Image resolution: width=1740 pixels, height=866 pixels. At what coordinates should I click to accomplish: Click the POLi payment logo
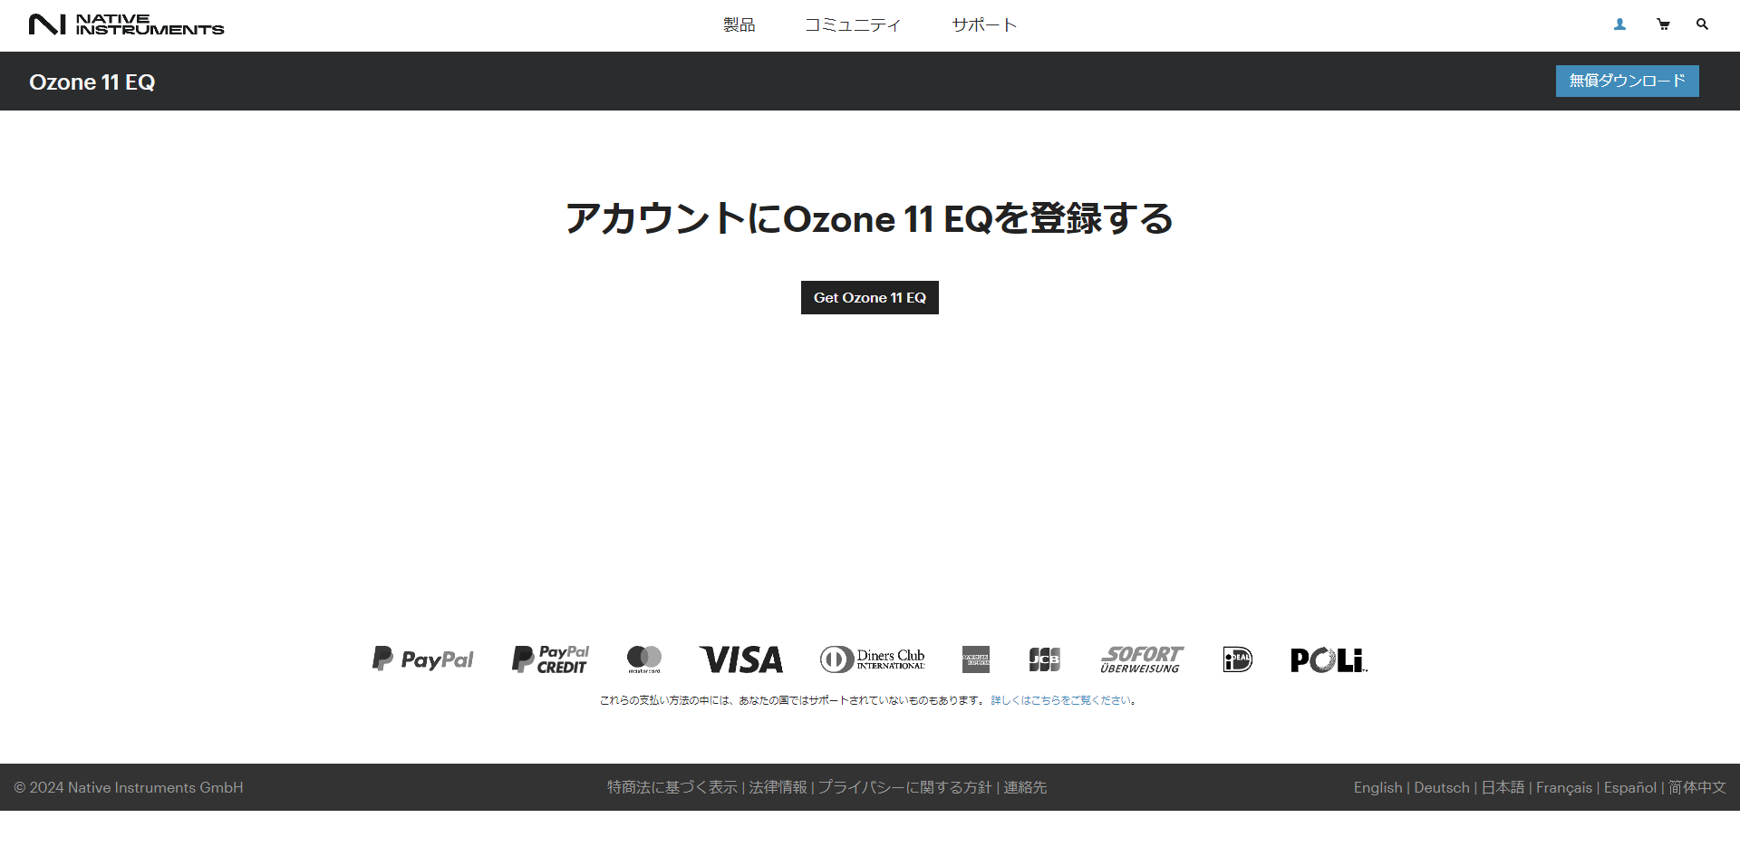[1328, 659]
